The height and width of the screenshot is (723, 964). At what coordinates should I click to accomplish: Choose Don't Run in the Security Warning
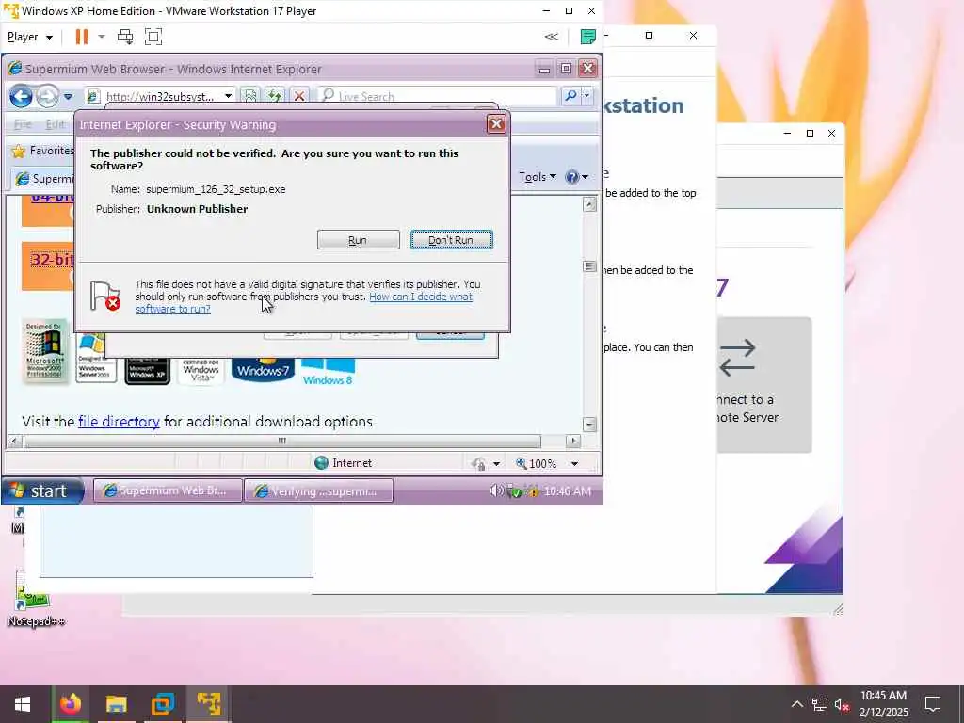[x=451, y=240]
